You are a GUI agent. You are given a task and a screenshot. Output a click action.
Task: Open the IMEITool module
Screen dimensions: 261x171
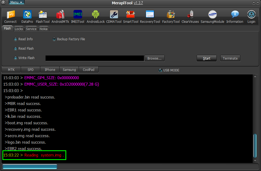point(78,17)
